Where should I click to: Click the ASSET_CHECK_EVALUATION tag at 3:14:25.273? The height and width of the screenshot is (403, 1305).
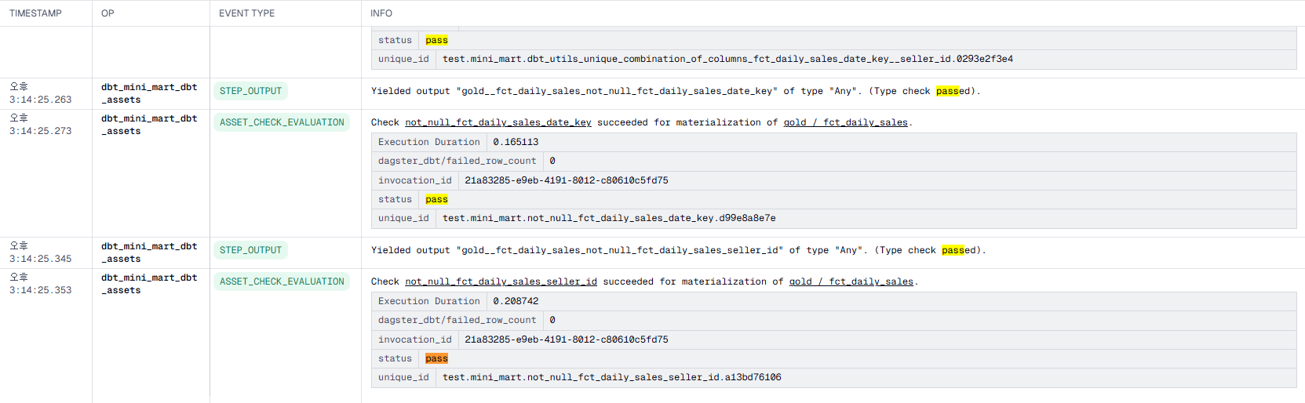pos(282,122)
